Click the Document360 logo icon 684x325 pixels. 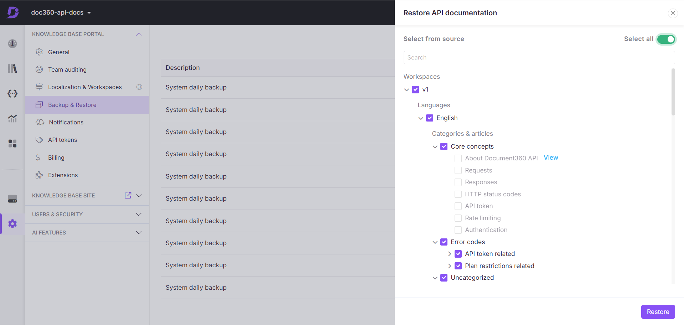pyautogui.click(x=13, y=12)
